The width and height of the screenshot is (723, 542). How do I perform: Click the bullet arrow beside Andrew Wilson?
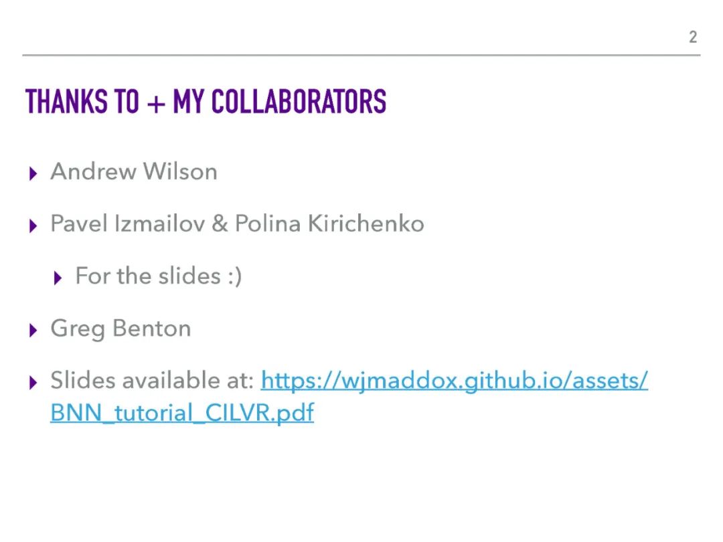pyautogui.click(x=34, y=173)
